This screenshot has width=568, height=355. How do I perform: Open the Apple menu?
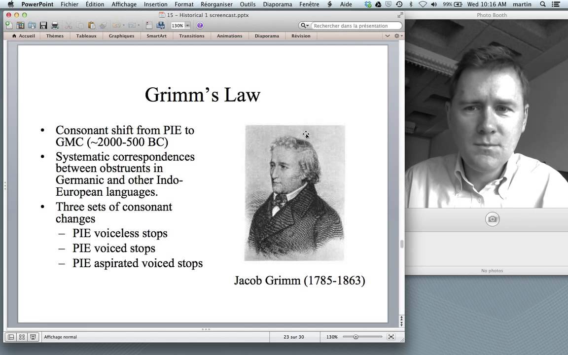coord(11,4)
